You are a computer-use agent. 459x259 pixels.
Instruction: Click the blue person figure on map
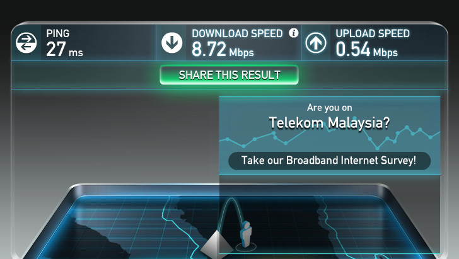(246, 234)
